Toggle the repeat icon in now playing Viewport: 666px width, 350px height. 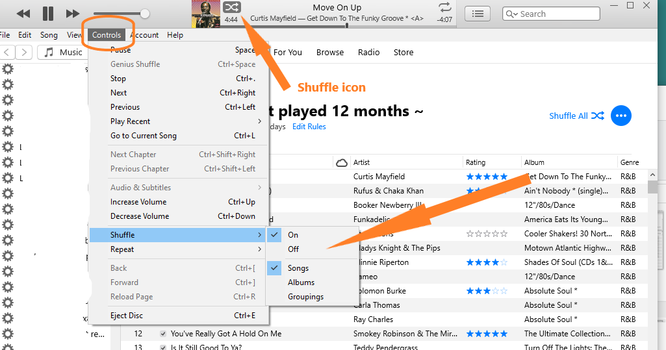click(444, 6)
